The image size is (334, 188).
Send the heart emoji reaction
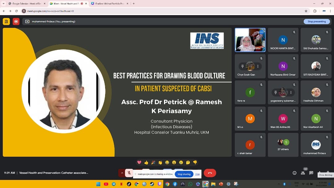[x=139, y=162]
